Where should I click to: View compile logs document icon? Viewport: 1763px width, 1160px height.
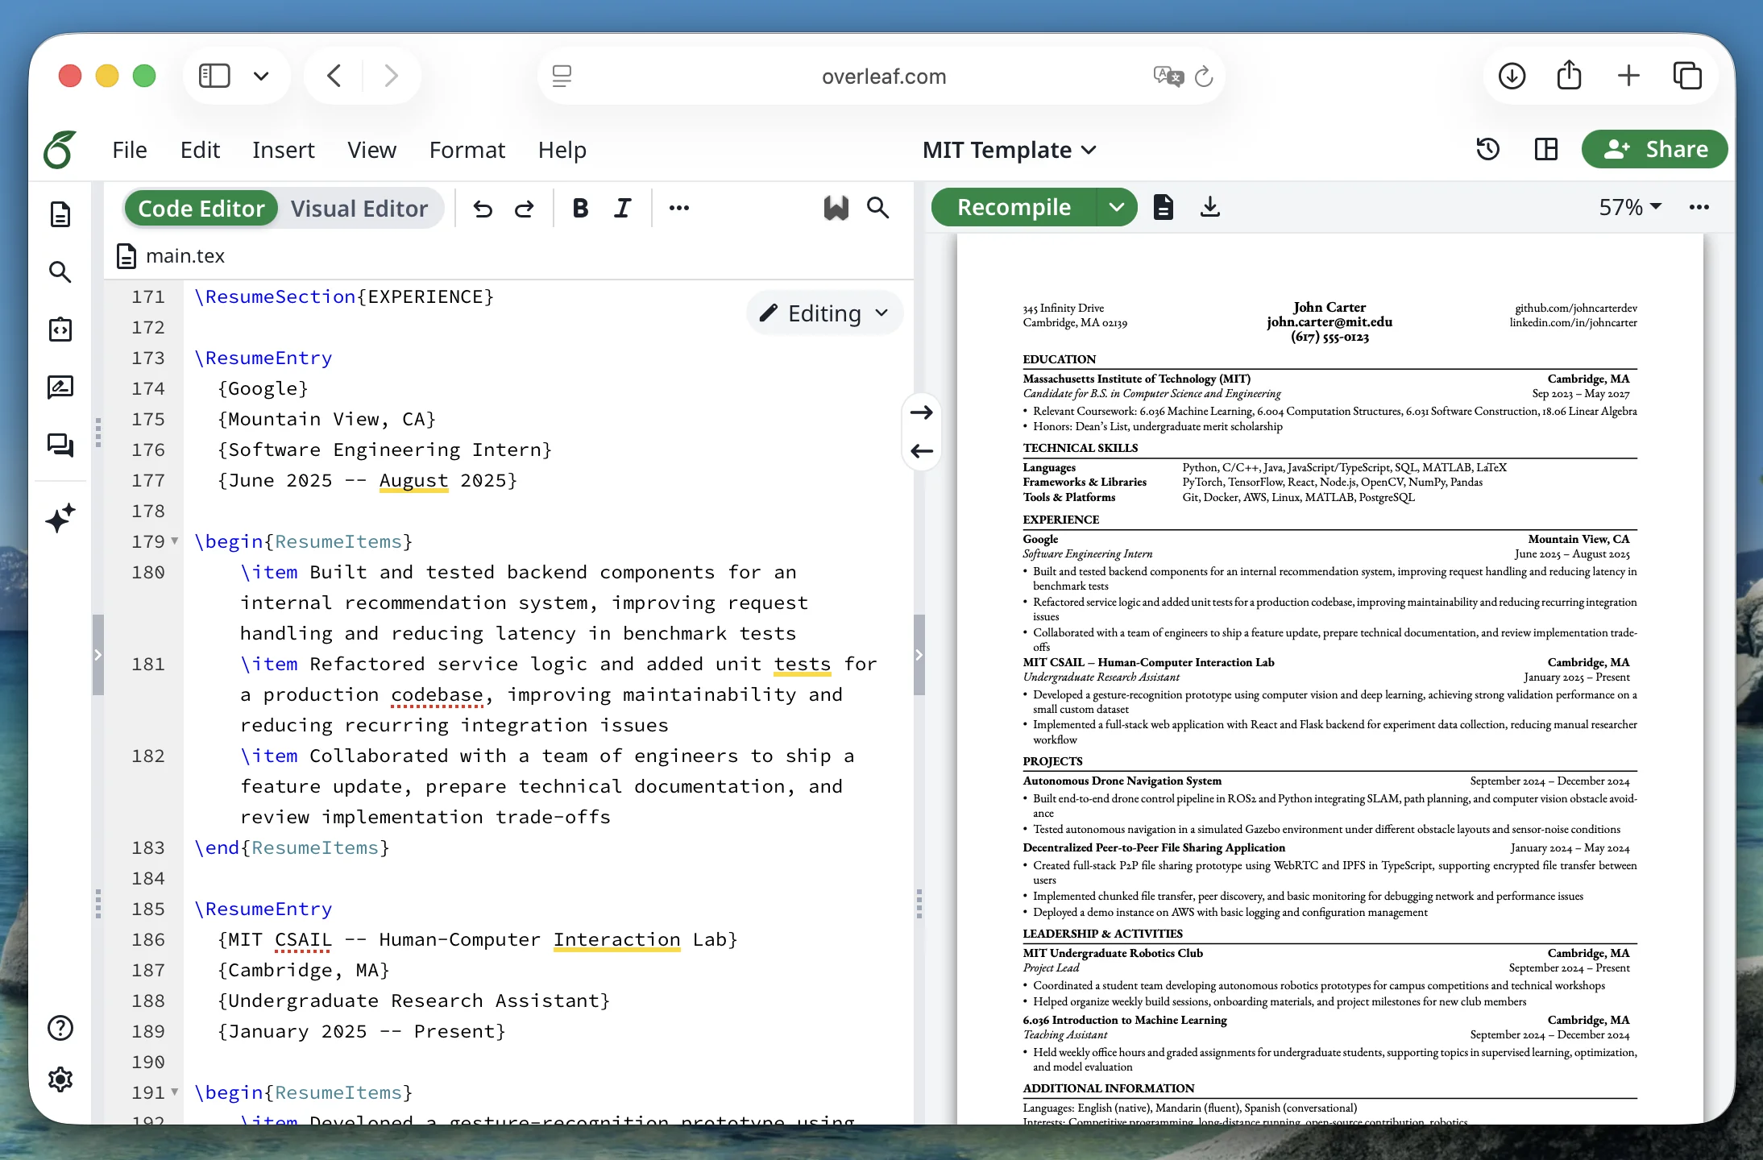[1164, 207]
